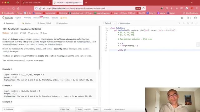Open the Store link
This screenshot has width=200, height=112.
point(64,18)
